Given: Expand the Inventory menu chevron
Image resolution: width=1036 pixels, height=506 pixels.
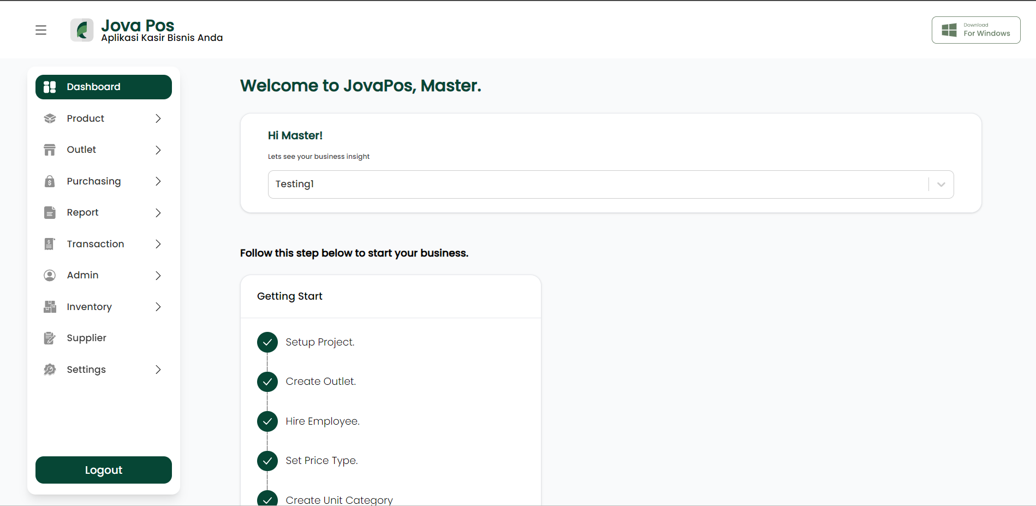Looking at the screenshot, I should tap(158, 307).
